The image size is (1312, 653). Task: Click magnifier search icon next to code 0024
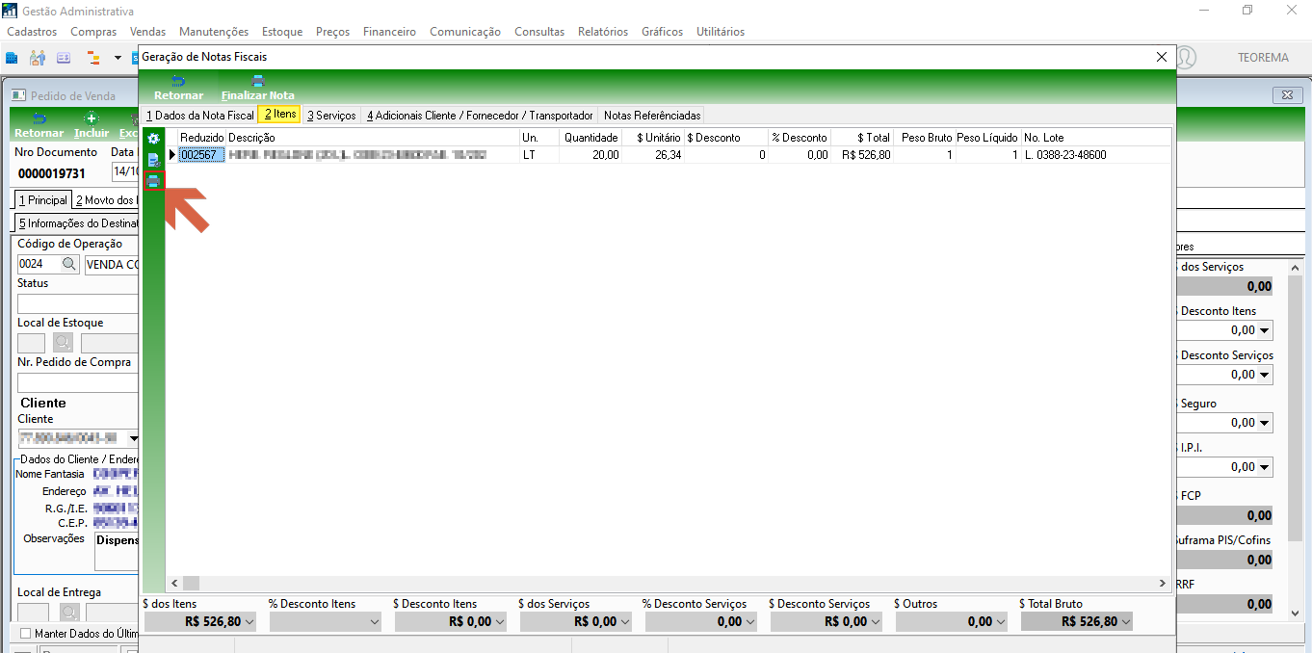pyautogui.click(x=70, y=264)
